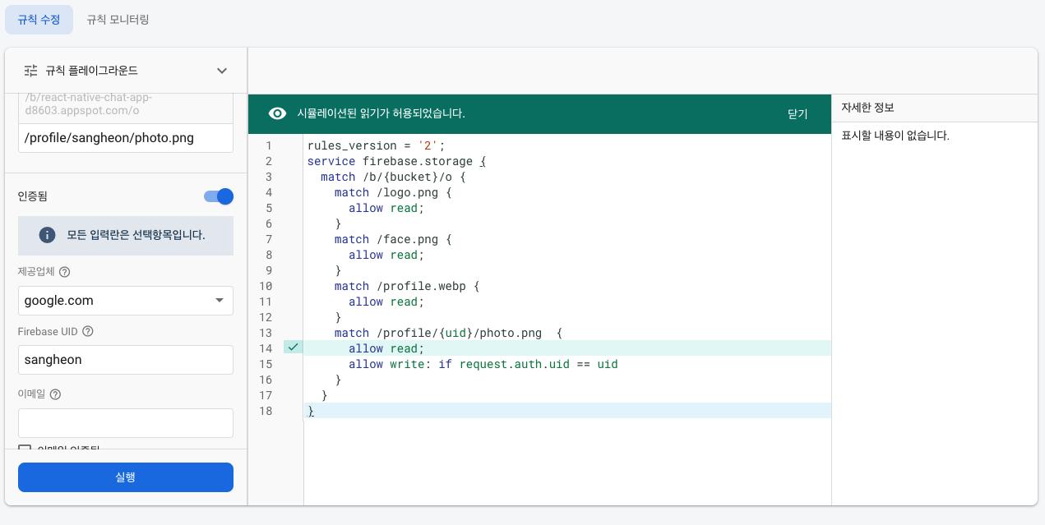Click line number 1 in the gutter
The width and height of the screenshot is (1045, 525).
coord(268,145)
